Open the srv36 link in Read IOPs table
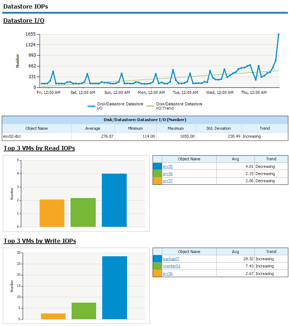 pos(168,174)
